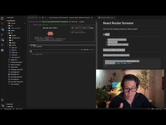The width and height of the screenshot is (166, 125).
Task: Expand the dist folder
Action: point(16,26)
